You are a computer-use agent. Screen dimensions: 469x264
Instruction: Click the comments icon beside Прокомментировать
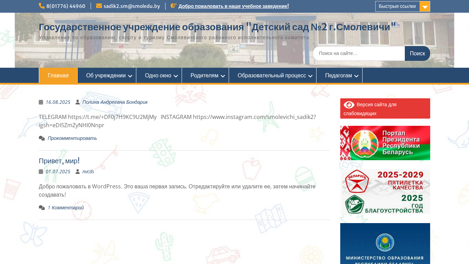(x=42, y=138)
